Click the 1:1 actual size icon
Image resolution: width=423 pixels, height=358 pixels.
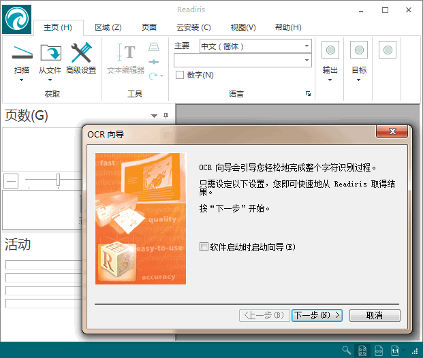pos(395,351)
